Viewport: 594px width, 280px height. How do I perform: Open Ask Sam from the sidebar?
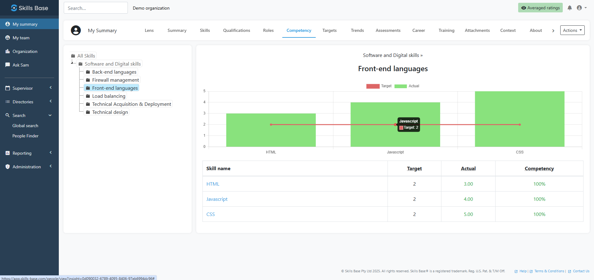tap(21, 65)
